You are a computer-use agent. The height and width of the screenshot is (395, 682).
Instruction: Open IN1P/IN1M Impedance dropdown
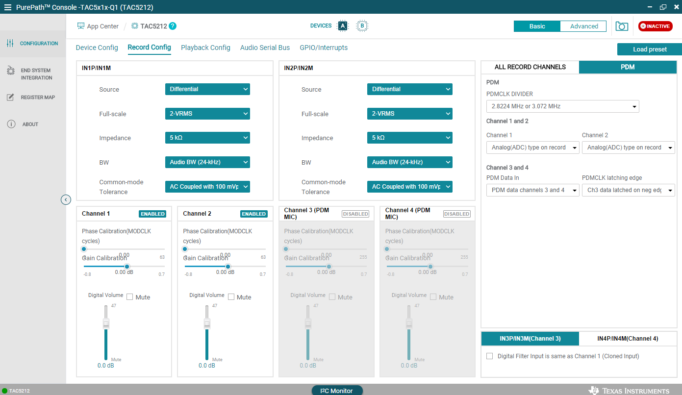point(207,138)
